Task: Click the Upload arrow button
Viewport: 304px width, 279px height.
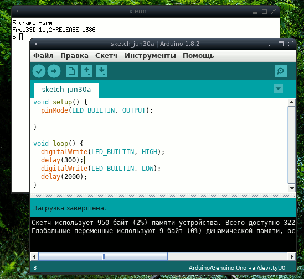Action: click(x=54, y=71)
